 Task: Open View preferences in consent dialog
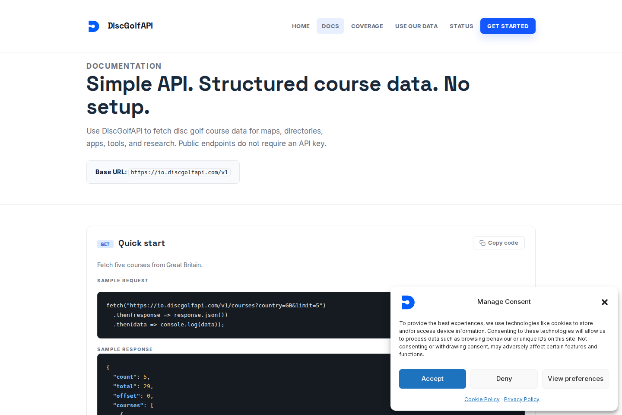(x=575, y=379)
